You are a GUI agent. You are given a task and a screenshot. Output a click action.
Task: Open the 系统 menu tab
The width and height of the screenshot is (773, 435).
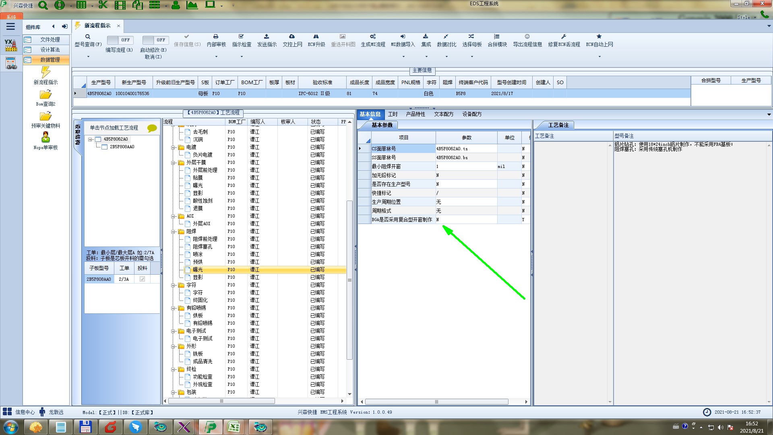click(11, 17)
